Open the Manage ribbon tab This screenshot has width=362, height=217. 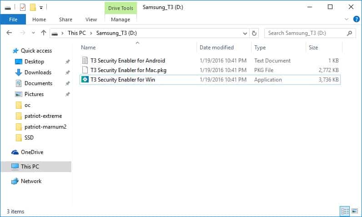click(121, 19)
